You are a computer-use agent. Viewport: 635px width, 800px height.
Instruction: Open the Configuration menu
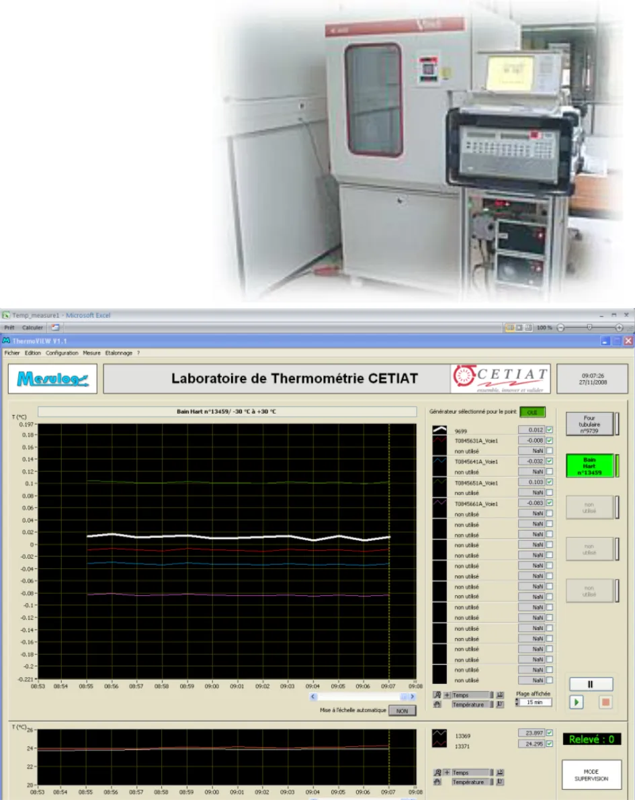coord(62,353)
